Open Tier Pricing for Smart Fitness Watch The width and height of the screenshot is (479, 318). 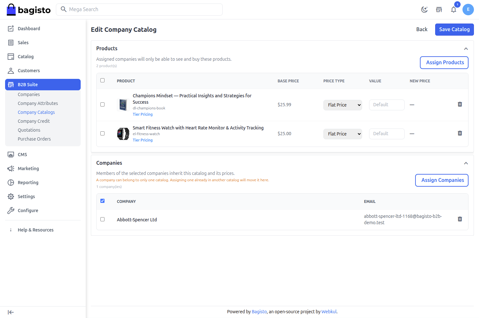(x=143, y=140)
